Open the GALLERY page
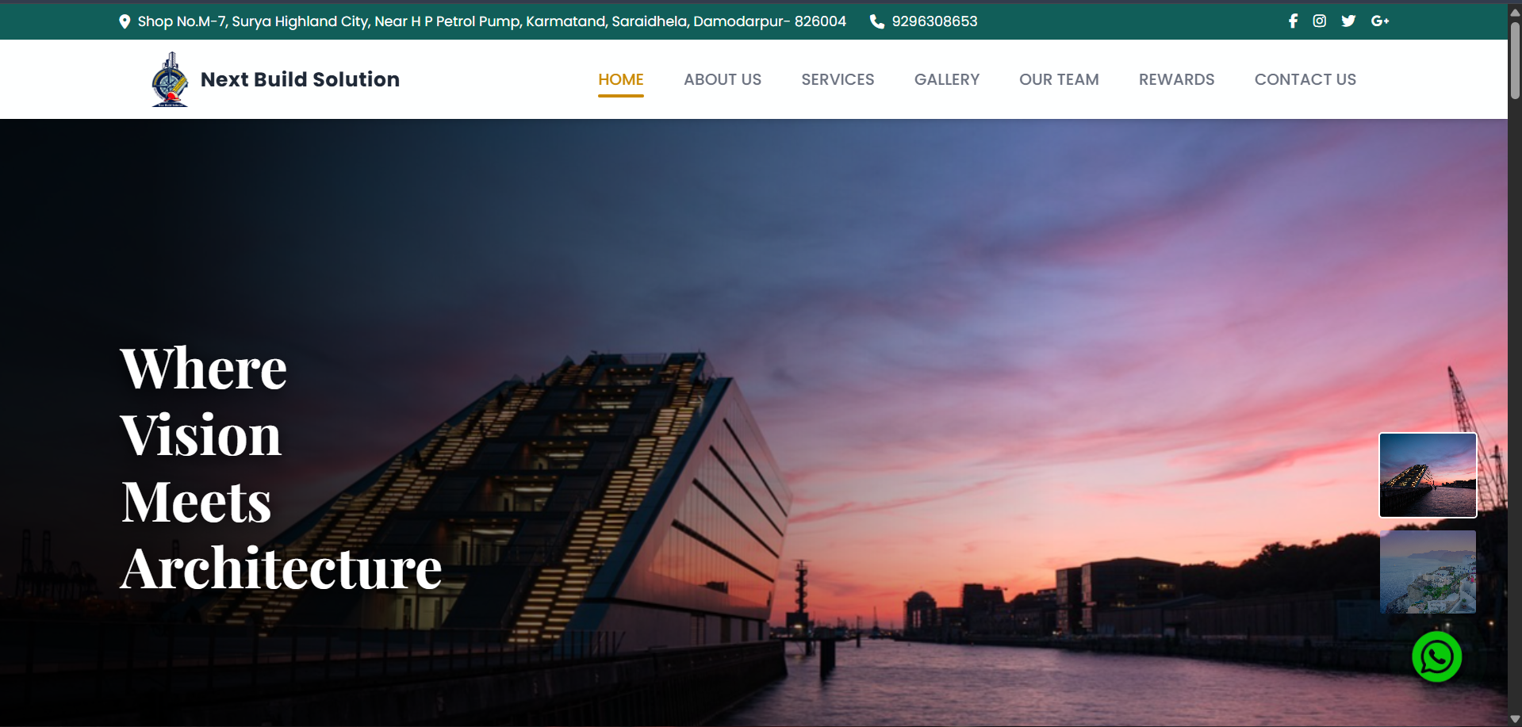The height and width of the screenshot is (727, 1522). [946, 79]
